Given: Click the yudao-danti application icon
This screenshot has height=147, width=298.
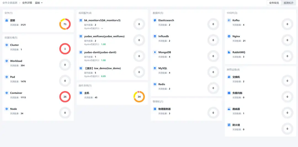Looking at the screenshot, I should coord(81,52).
